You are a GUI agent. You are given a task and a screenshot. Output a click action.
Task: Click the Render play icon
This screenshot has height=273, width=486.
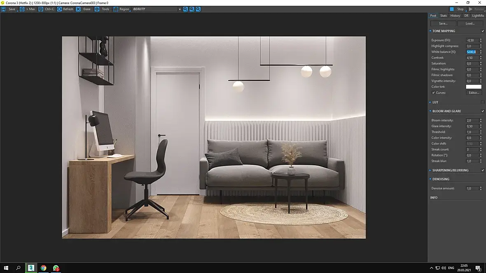pyautogui.click(x=470, y=9)
